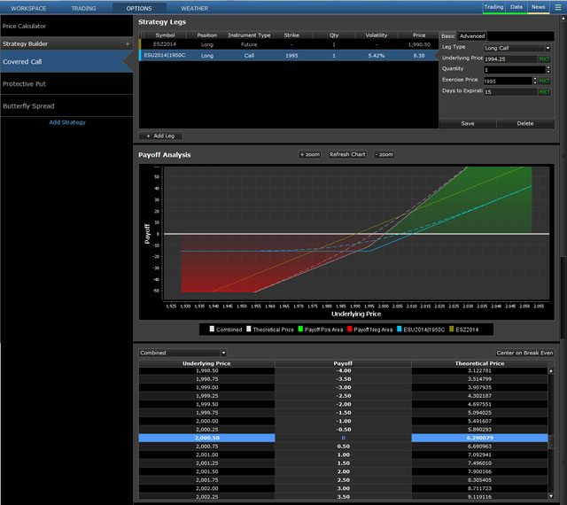This screenshot has width=567, height=505.
Task: Toggle the Combined legend swatch
Action: click(x=212, y=329)
